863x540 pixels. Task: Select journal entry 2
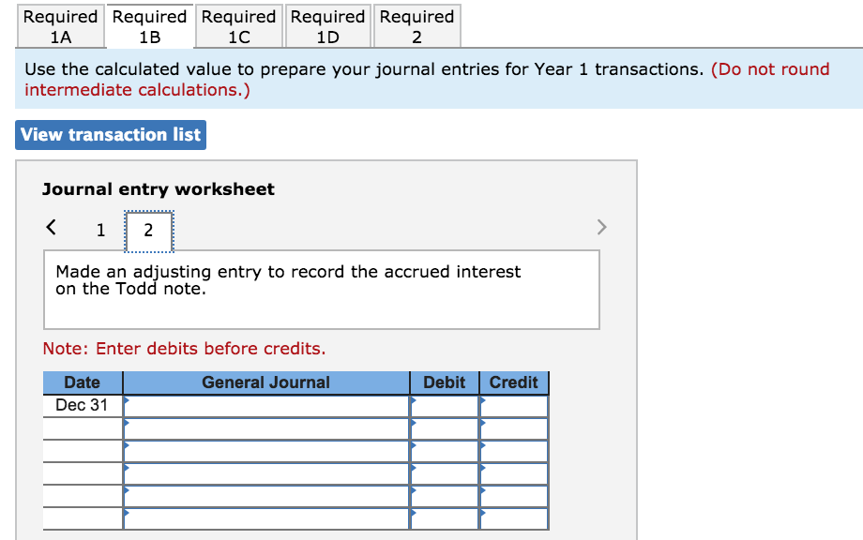point(147,229)
